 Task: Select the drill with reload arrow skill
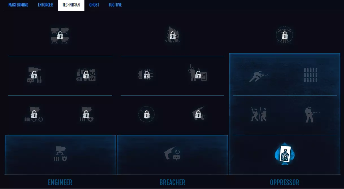point(172,154)
